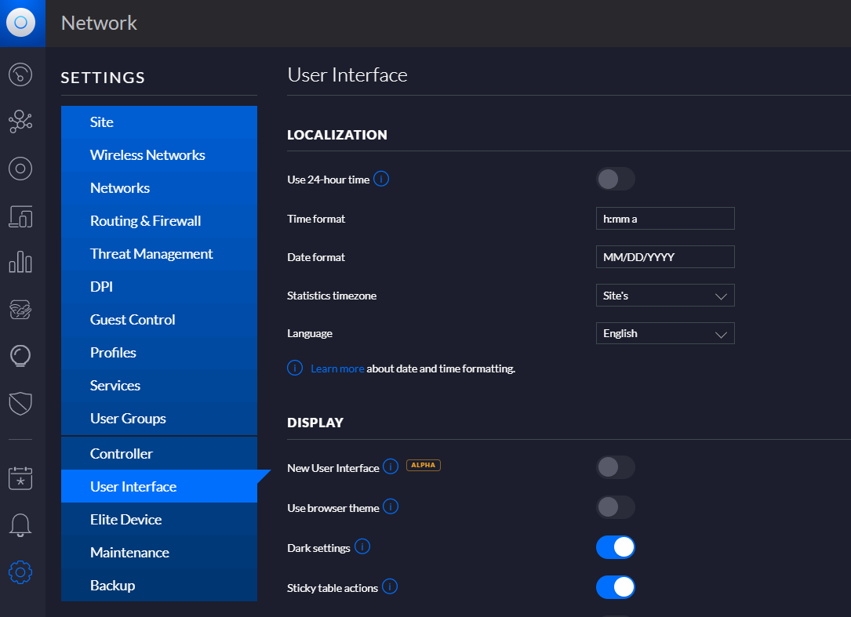Screen dimensions: 851x617
Task: Open the Insights lightbulb icon
Action: point(20,356)
